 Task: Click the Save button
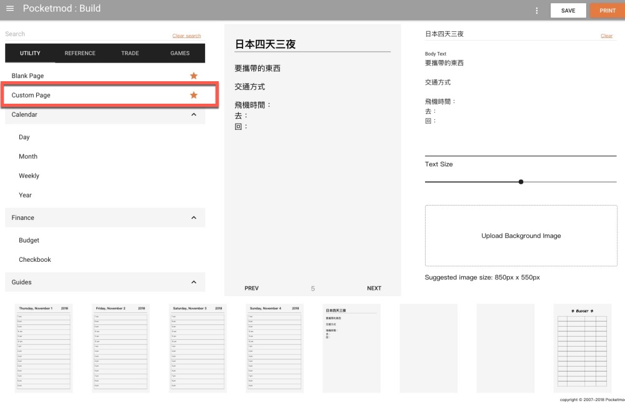click(568, 11)
